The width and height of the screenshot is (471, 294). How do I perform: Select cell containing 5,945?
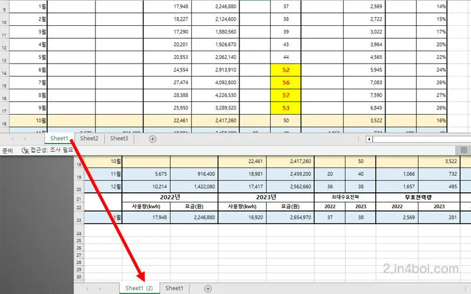pos(364,70)
